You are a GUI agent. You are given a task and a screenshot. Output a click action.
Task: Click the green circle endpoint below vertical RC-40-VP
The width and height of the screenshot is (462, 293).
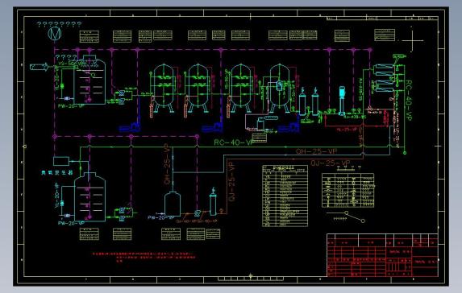point(405,153)
